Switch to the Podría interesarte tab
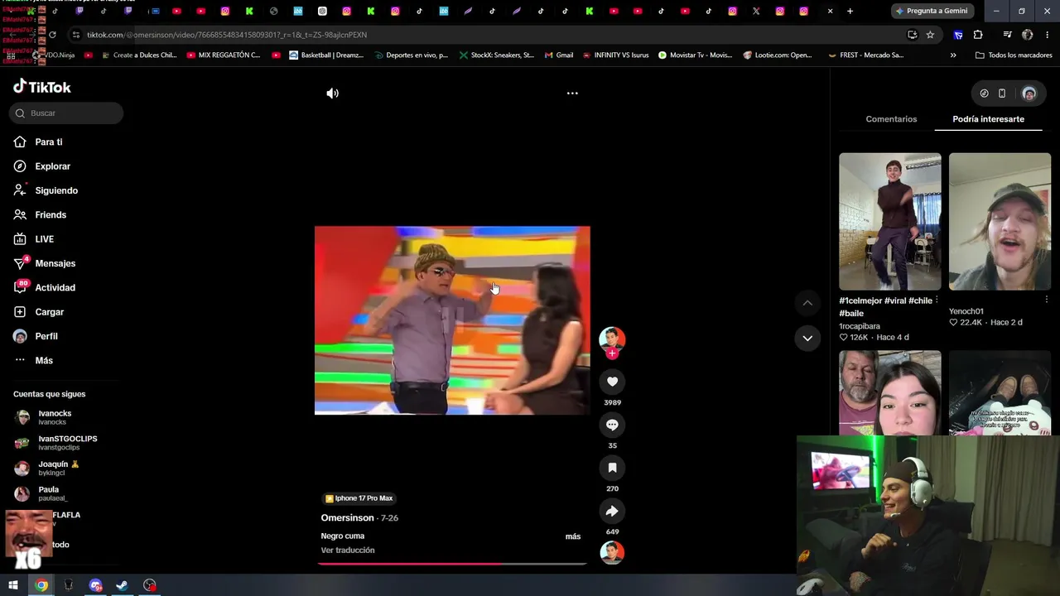Screen dimensions: 1060x596 (988, 119)
